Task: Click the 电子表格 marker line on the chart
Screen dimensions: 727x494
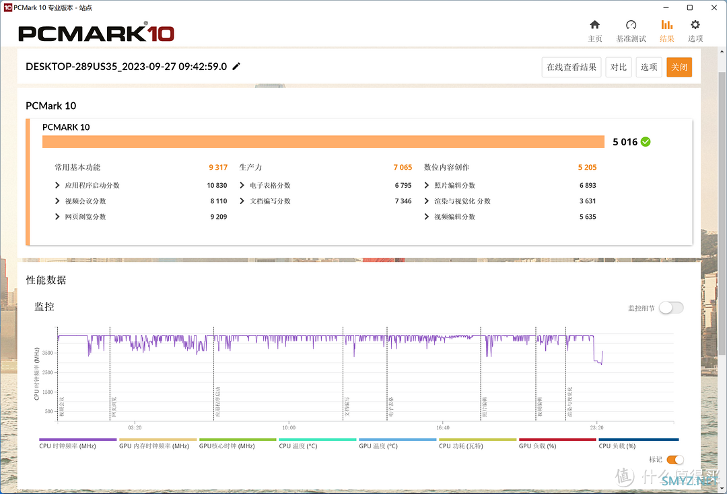Action: (387, 374)
